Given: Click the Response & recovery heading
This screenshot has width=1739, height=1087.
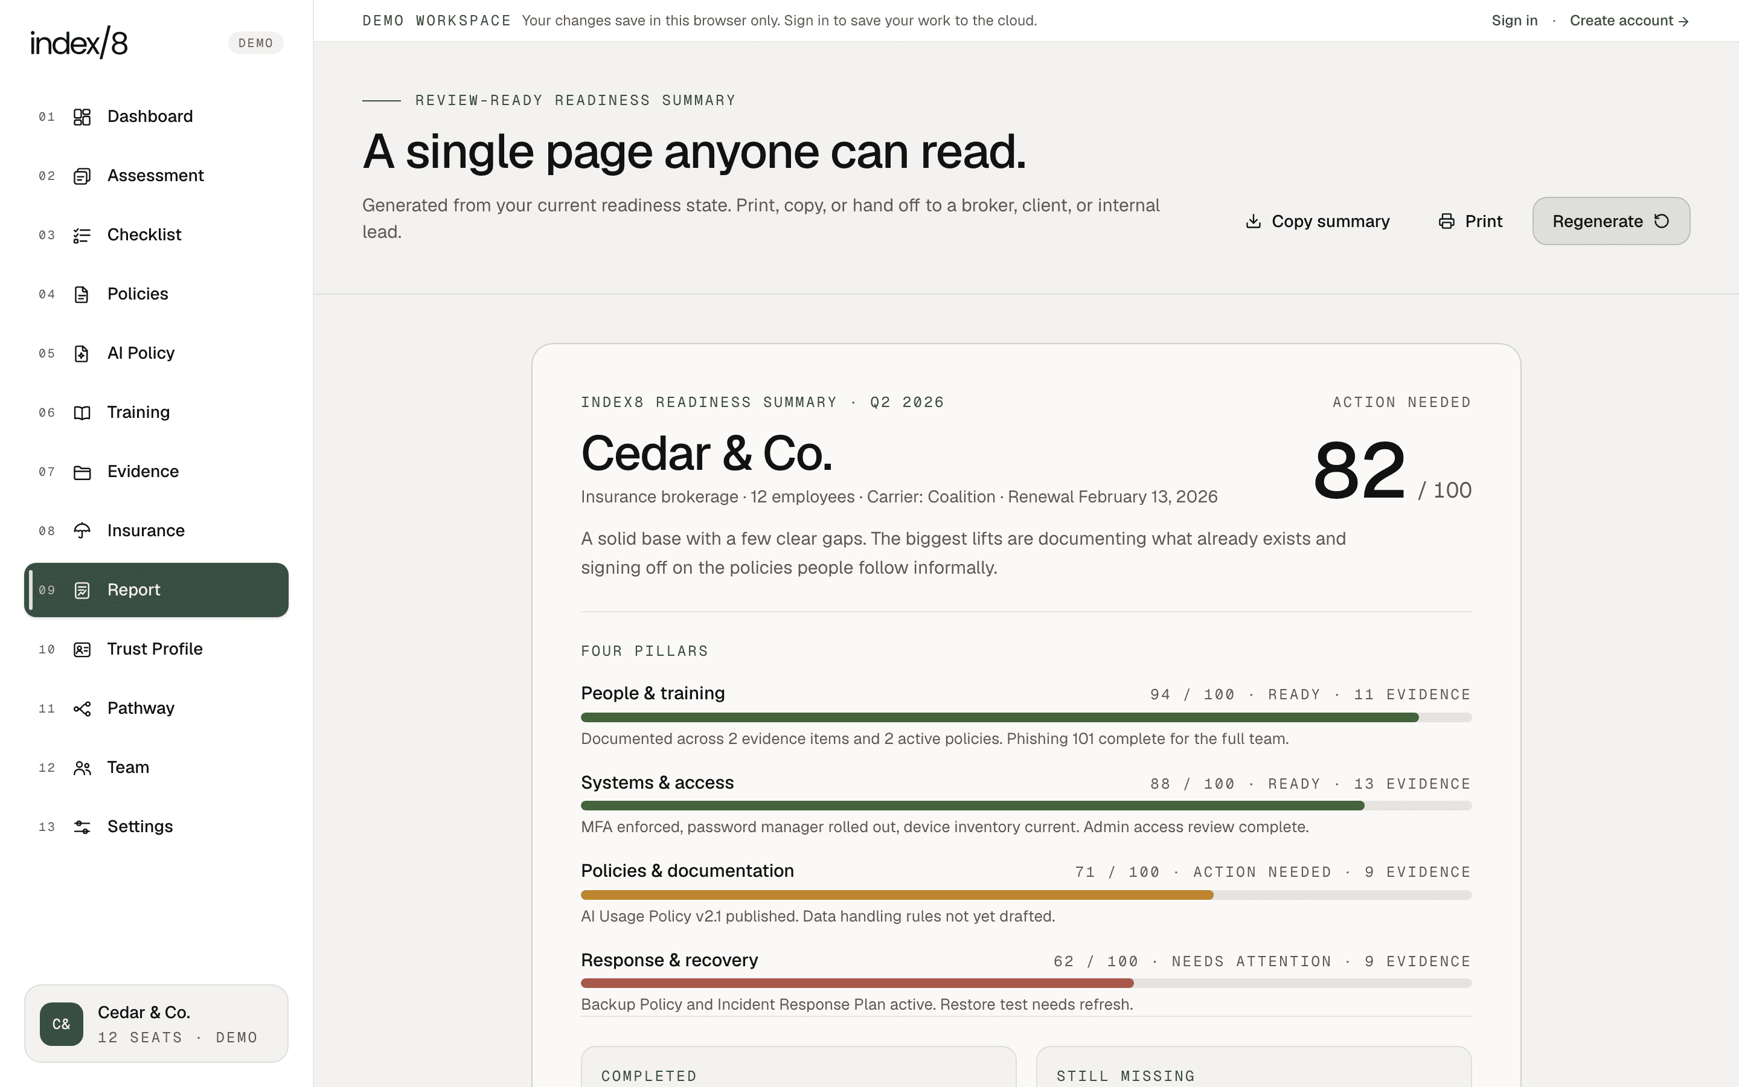Looking at the screenshot, I should click(669, 960).
